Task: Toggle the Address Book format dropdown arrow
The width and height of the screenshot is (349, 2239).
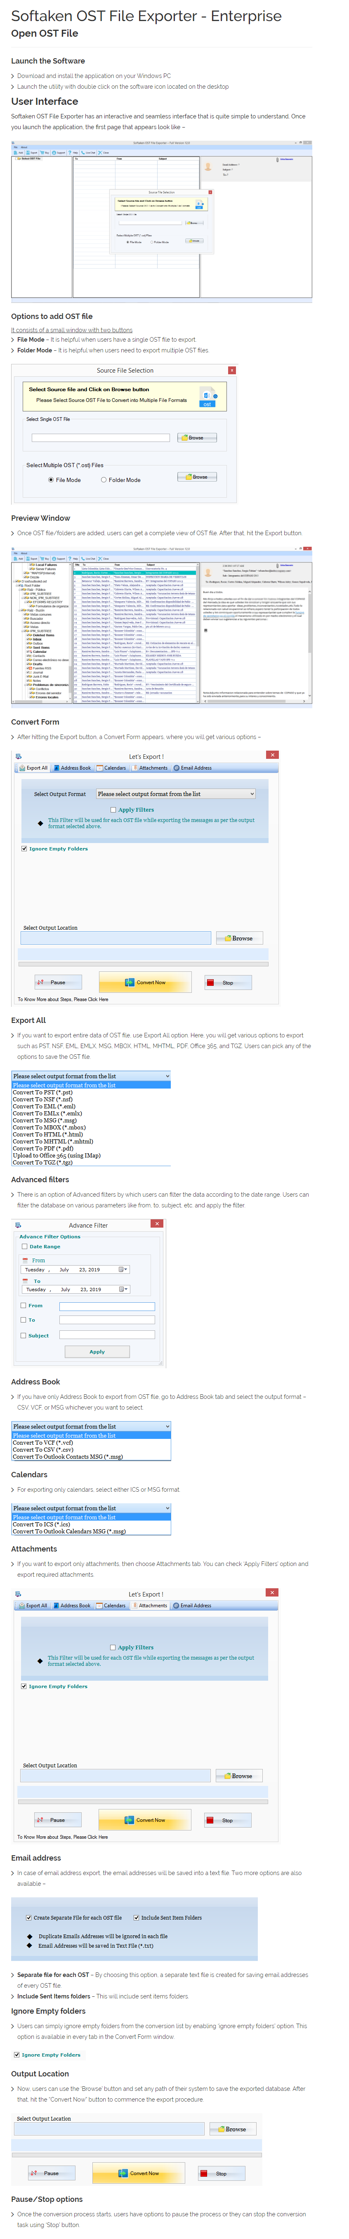Action: coord(167,1427)
